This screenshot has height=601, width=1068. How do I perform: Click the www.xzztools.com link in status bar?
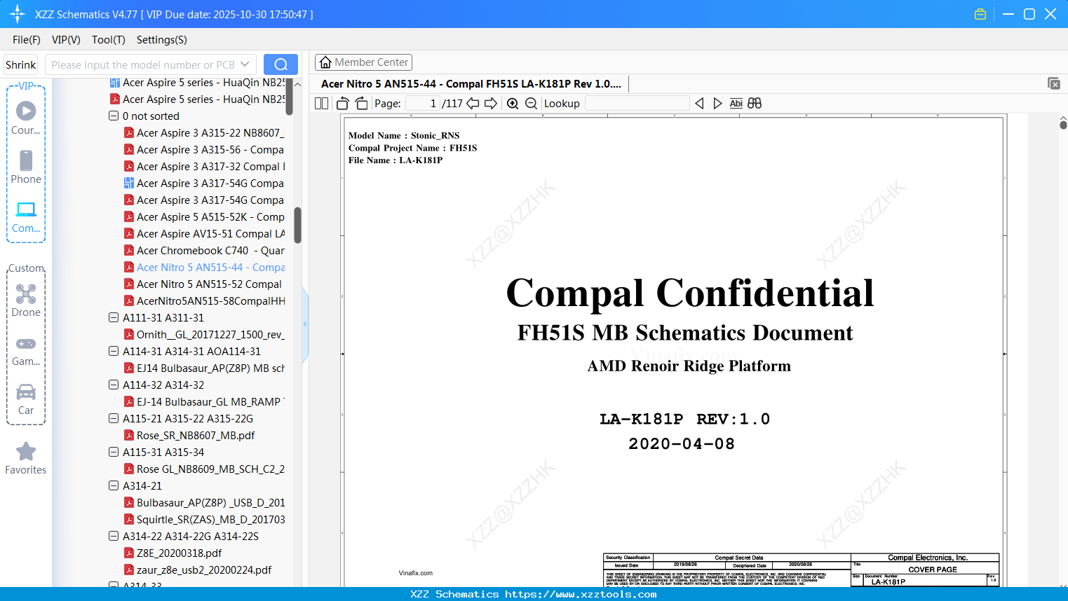coord(581,594)
